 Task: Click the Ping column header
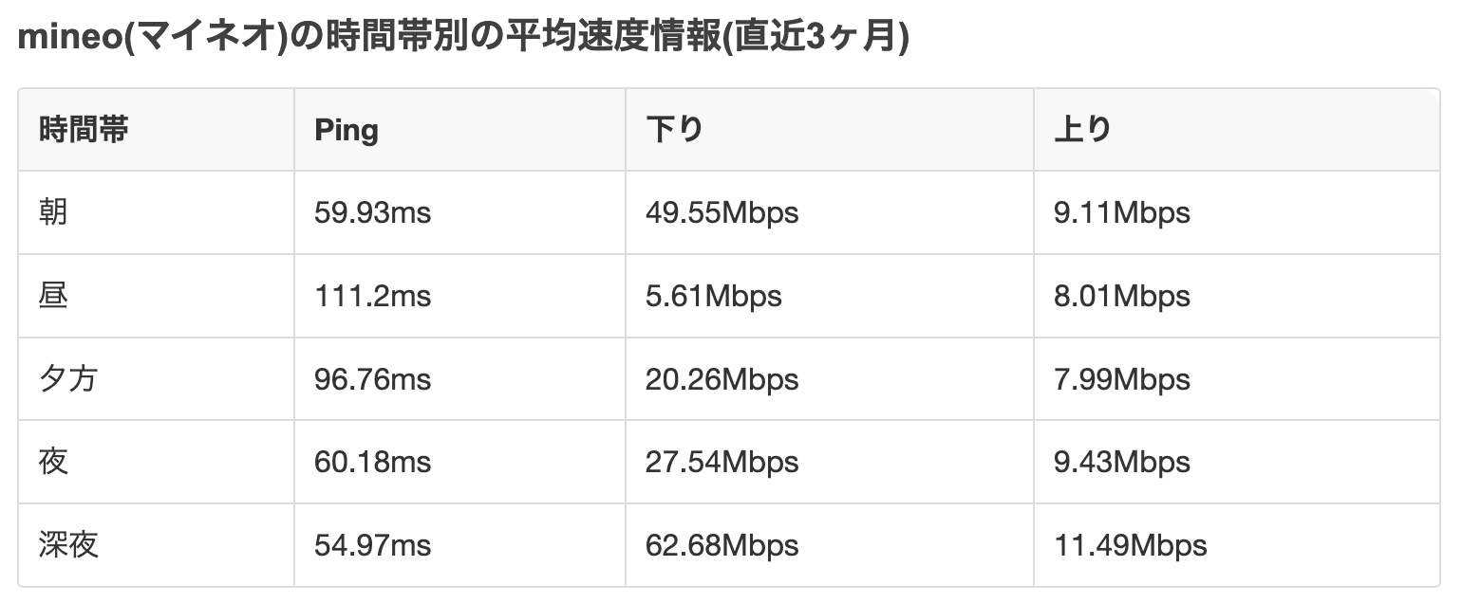(347, 130)
